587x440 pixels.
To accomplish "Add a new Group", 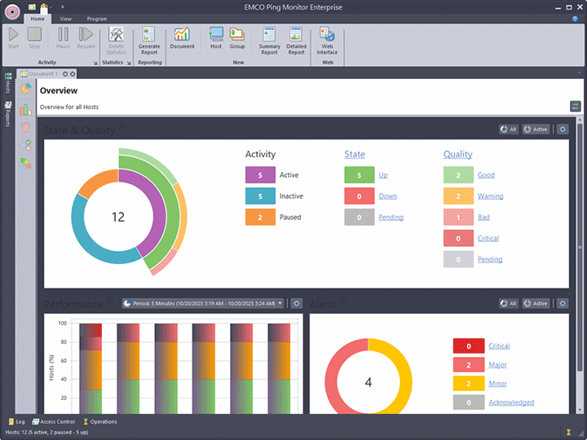I will click(237, 37).
